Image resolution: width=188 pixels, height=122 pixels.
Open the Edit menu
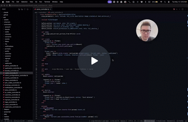[18, 2]
